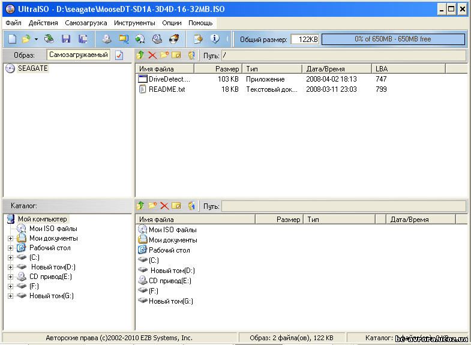Expand Новый том(D:) tree node
This screenshot has width=471, height=345.
click(x=11, y=267)
